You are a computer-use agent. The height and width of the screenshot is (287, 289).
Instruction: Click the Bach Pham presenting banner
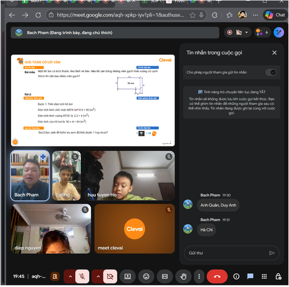[115, 33]
